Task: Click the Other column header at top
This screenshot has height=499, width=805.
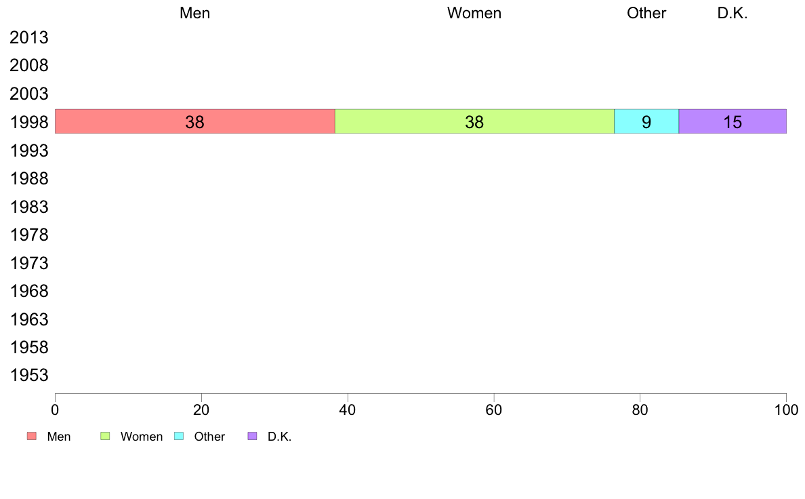Action: [646, 13]
